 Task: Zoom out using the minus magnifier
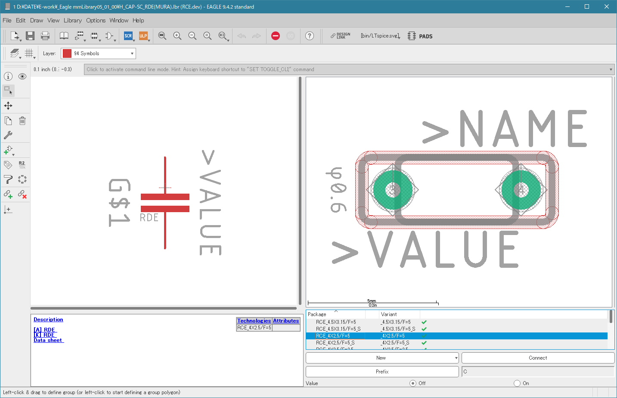click(192, 36)
